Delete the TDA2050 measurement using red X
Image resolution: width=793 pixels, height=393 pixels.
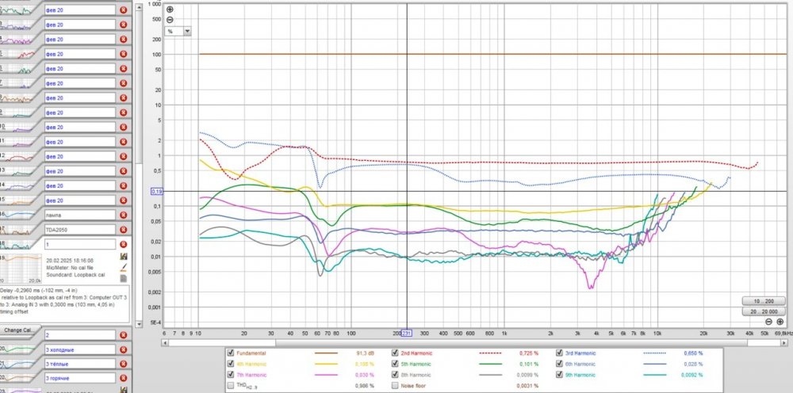pos(123,229)
